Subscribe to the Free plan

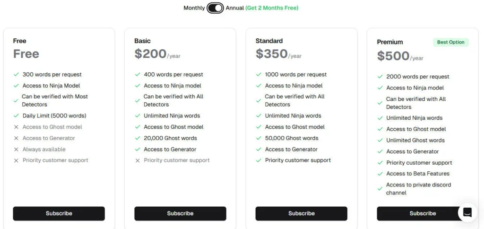(x=59, y=213)
